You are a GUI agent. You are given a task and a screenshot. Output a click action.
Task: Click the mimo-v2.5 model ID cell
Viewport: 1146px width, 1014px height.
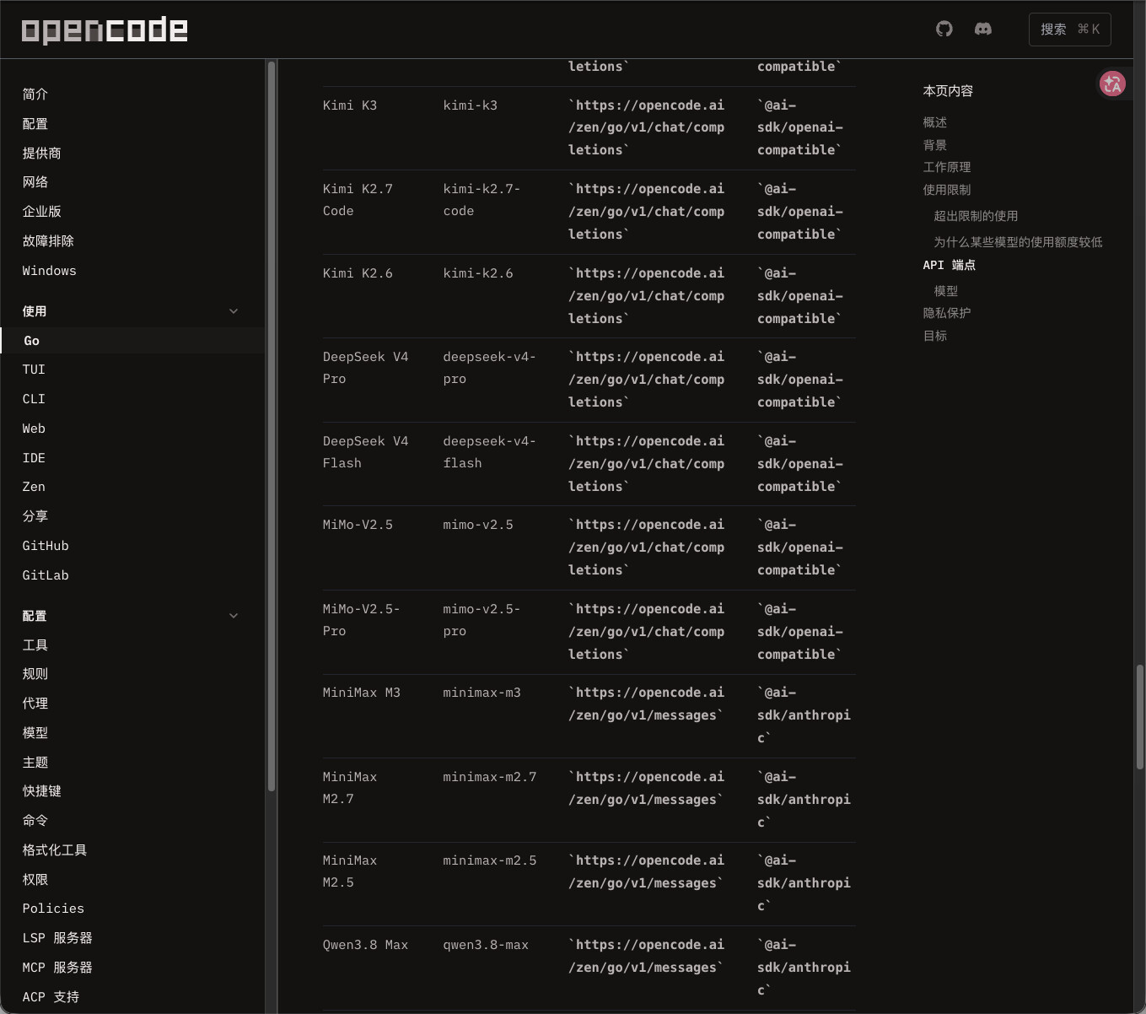click(478, 525)
